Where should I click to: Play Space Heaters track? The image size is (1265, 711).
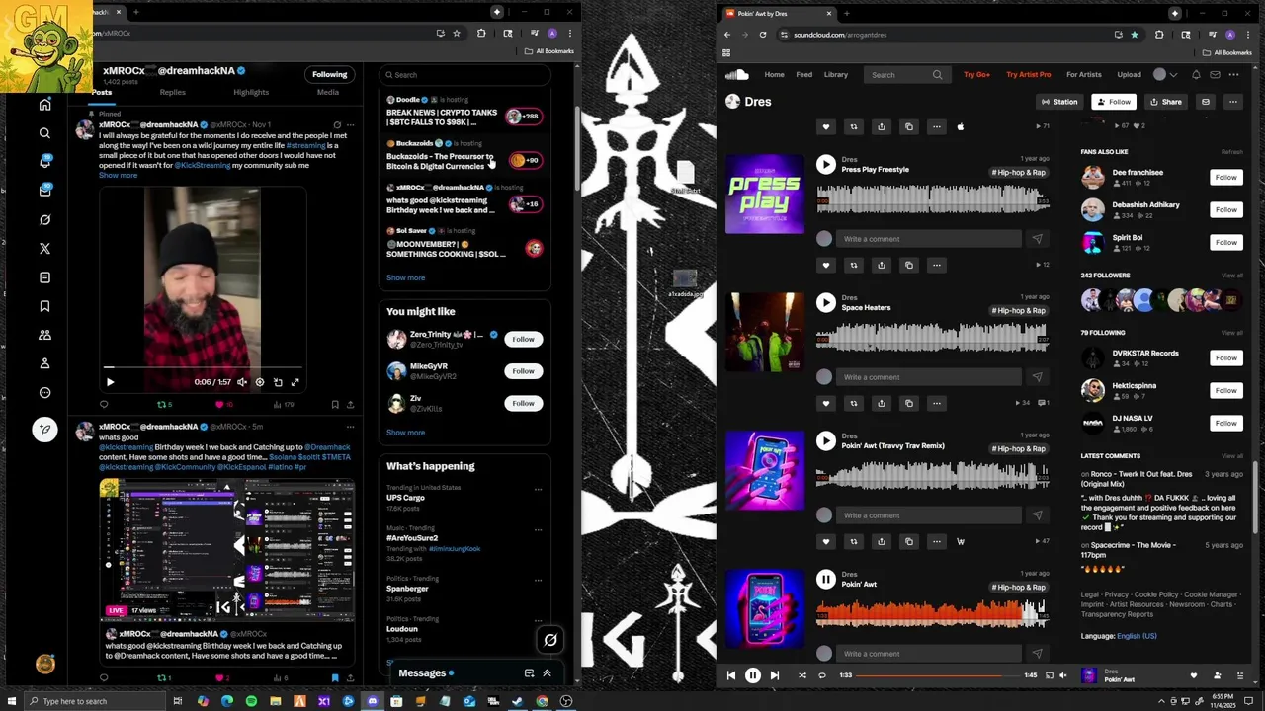coord(825,304)
